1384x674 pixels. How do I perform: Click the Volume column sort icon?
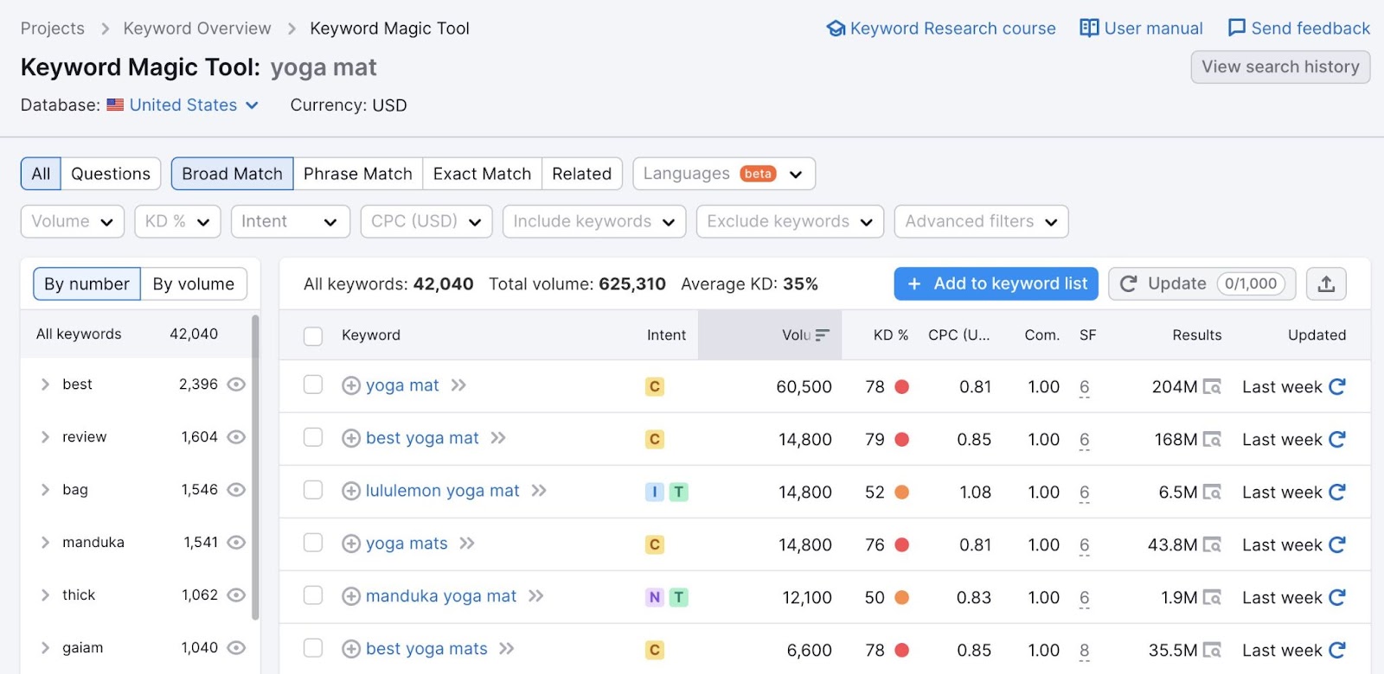click(x=822, y=335)
